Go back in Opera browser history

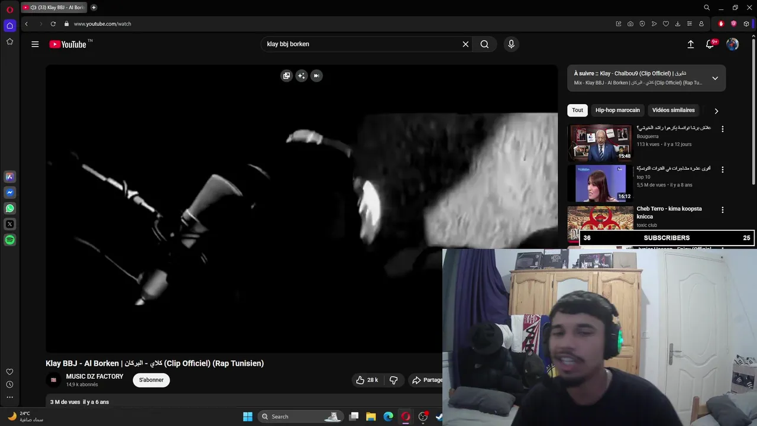click(26, 24)
